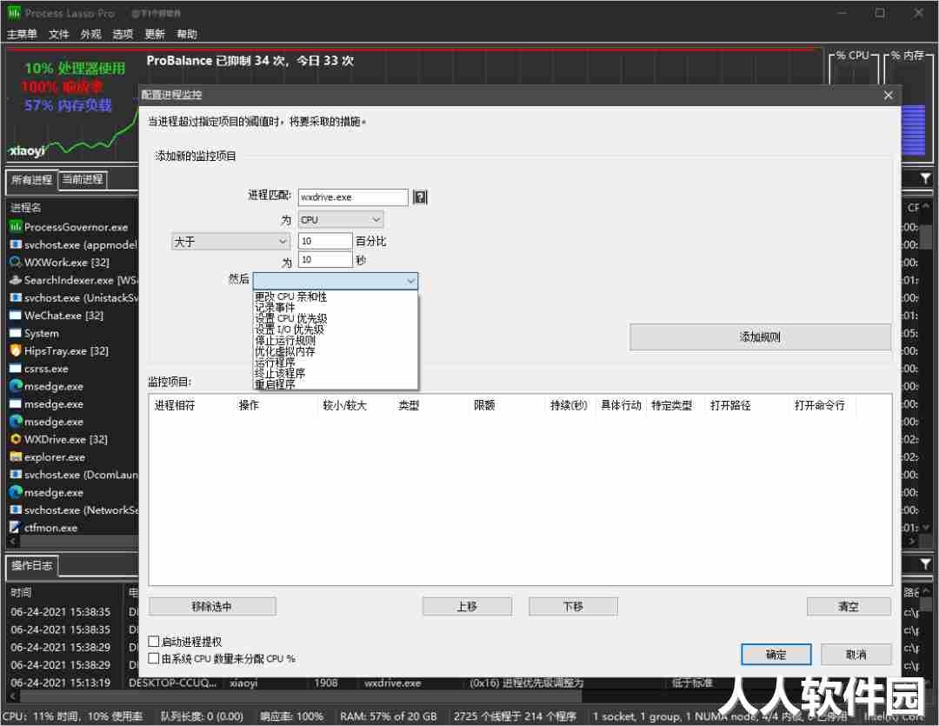The width and height of the screenshot is (939, 726).
Task: Switch to the 当前进程 tab
Action: click(x=83, y=179)
